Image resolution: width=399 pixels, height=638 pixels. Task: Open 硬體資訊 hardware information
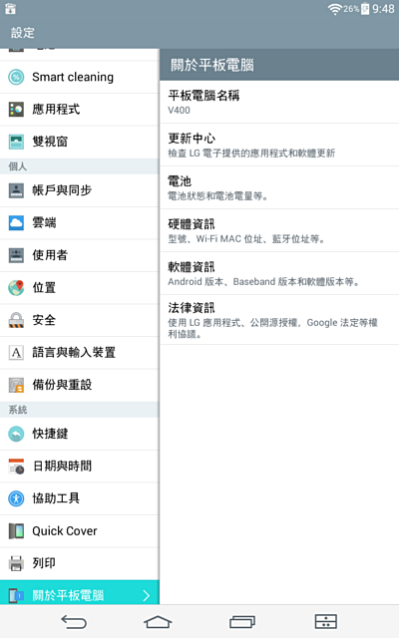(x=279, y=230)
